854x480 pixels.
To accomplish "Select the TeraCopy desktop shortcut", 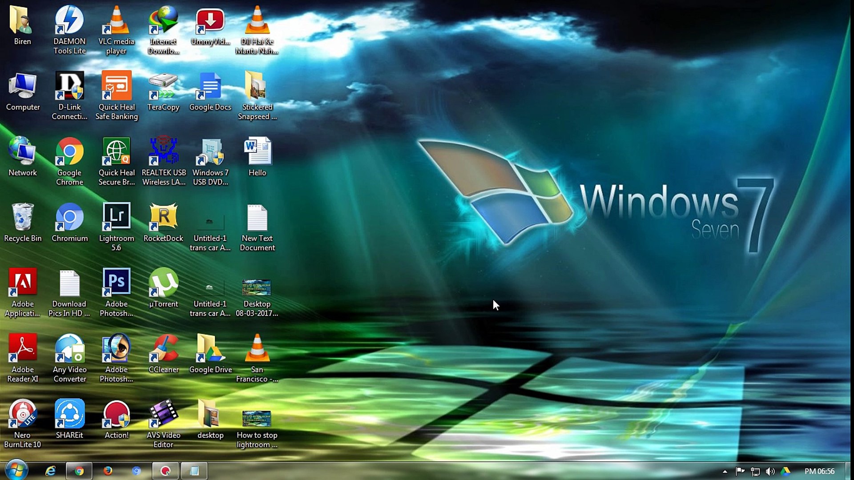I will coord(163,87).
